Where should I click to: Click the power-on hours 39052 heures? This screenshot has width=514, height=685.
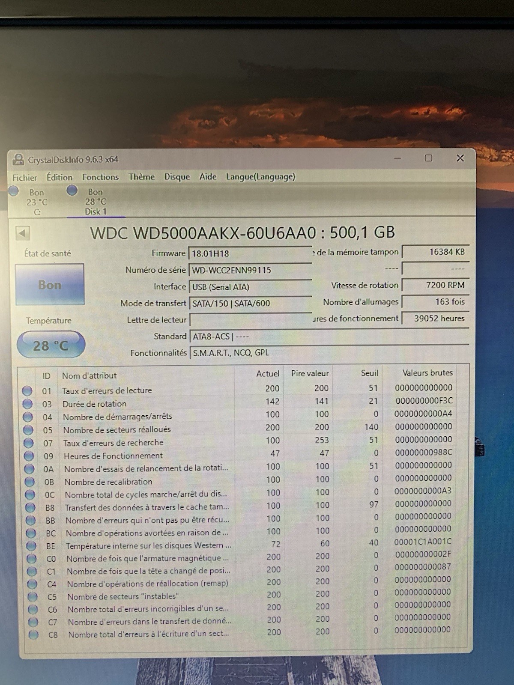(435, 318)
